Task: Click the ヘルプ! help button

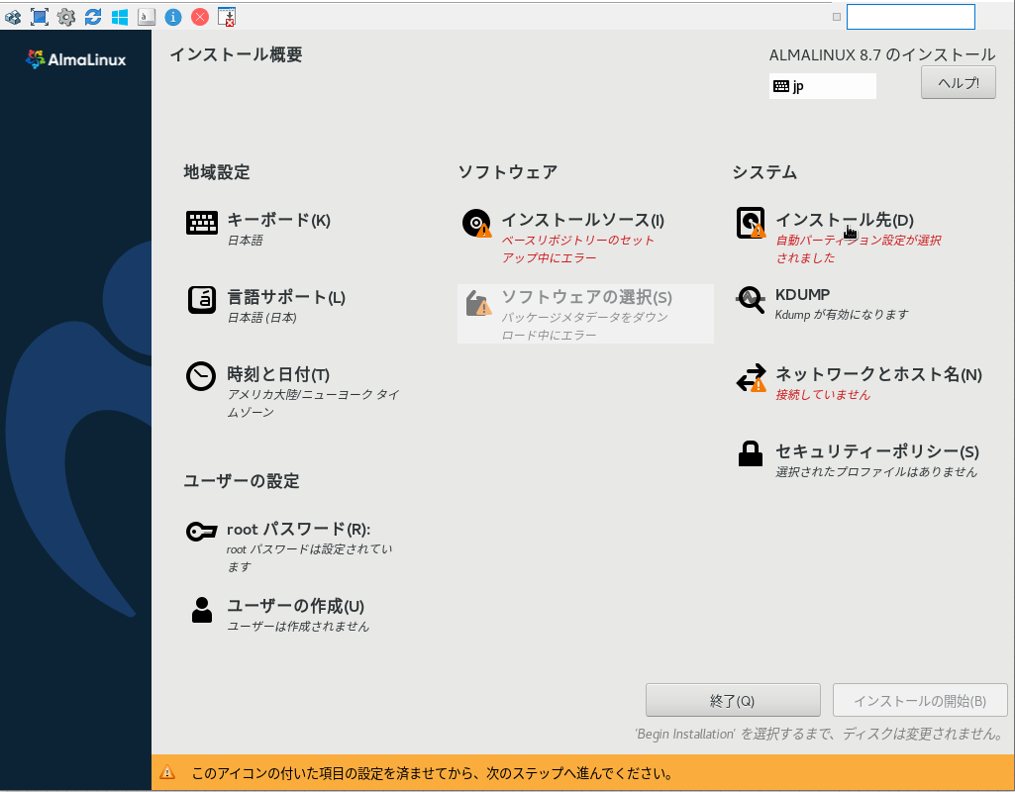Action: tap(957, 82)
